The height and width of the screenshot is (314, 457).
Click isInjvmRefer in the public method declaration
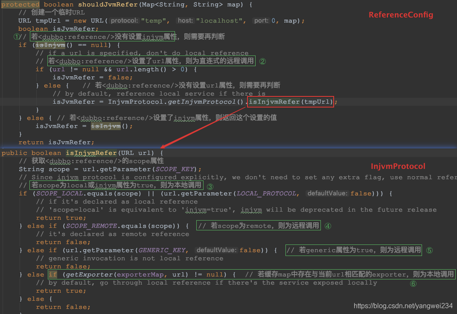point(91,153)
